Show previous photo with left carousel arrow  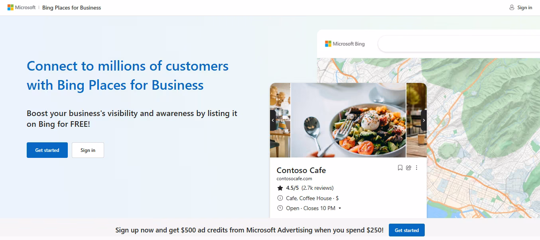point(273,120)
